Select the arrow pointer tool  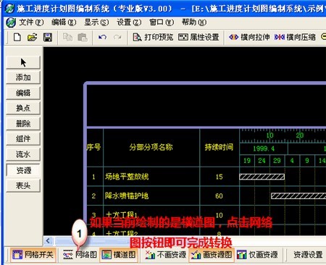[23, 62]
